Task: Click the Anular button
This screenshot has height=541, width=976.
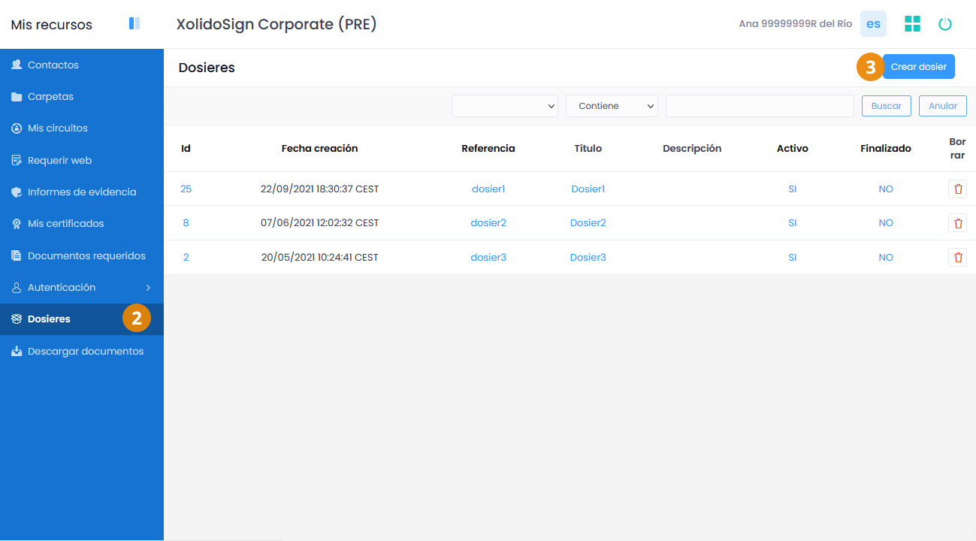Action: pyautogui.click(x=943, y=106)
